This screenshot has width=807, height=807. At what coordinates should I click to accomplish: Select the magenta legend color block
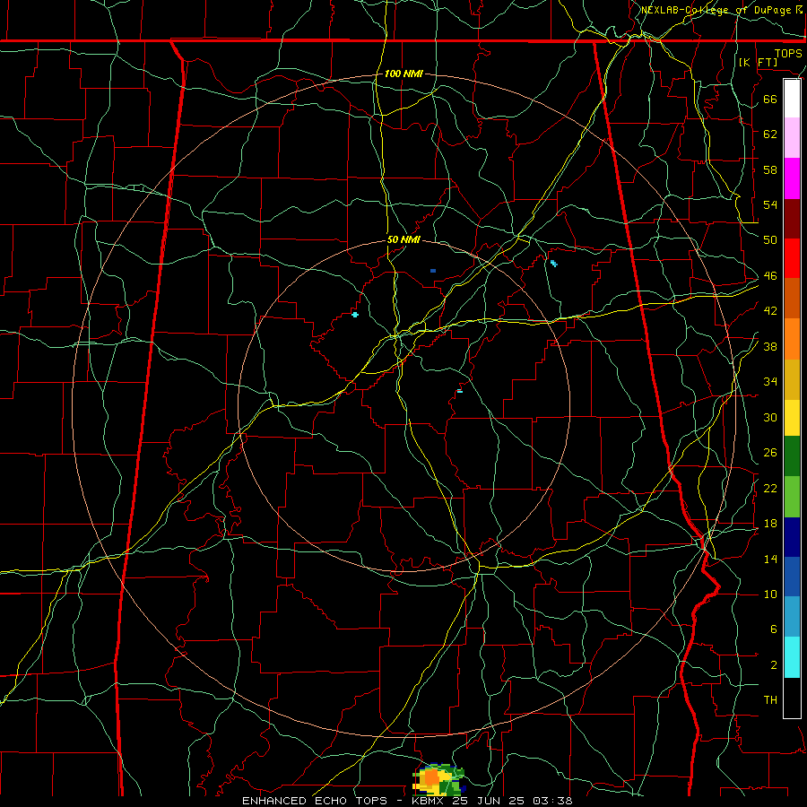(x=792, y=178)
